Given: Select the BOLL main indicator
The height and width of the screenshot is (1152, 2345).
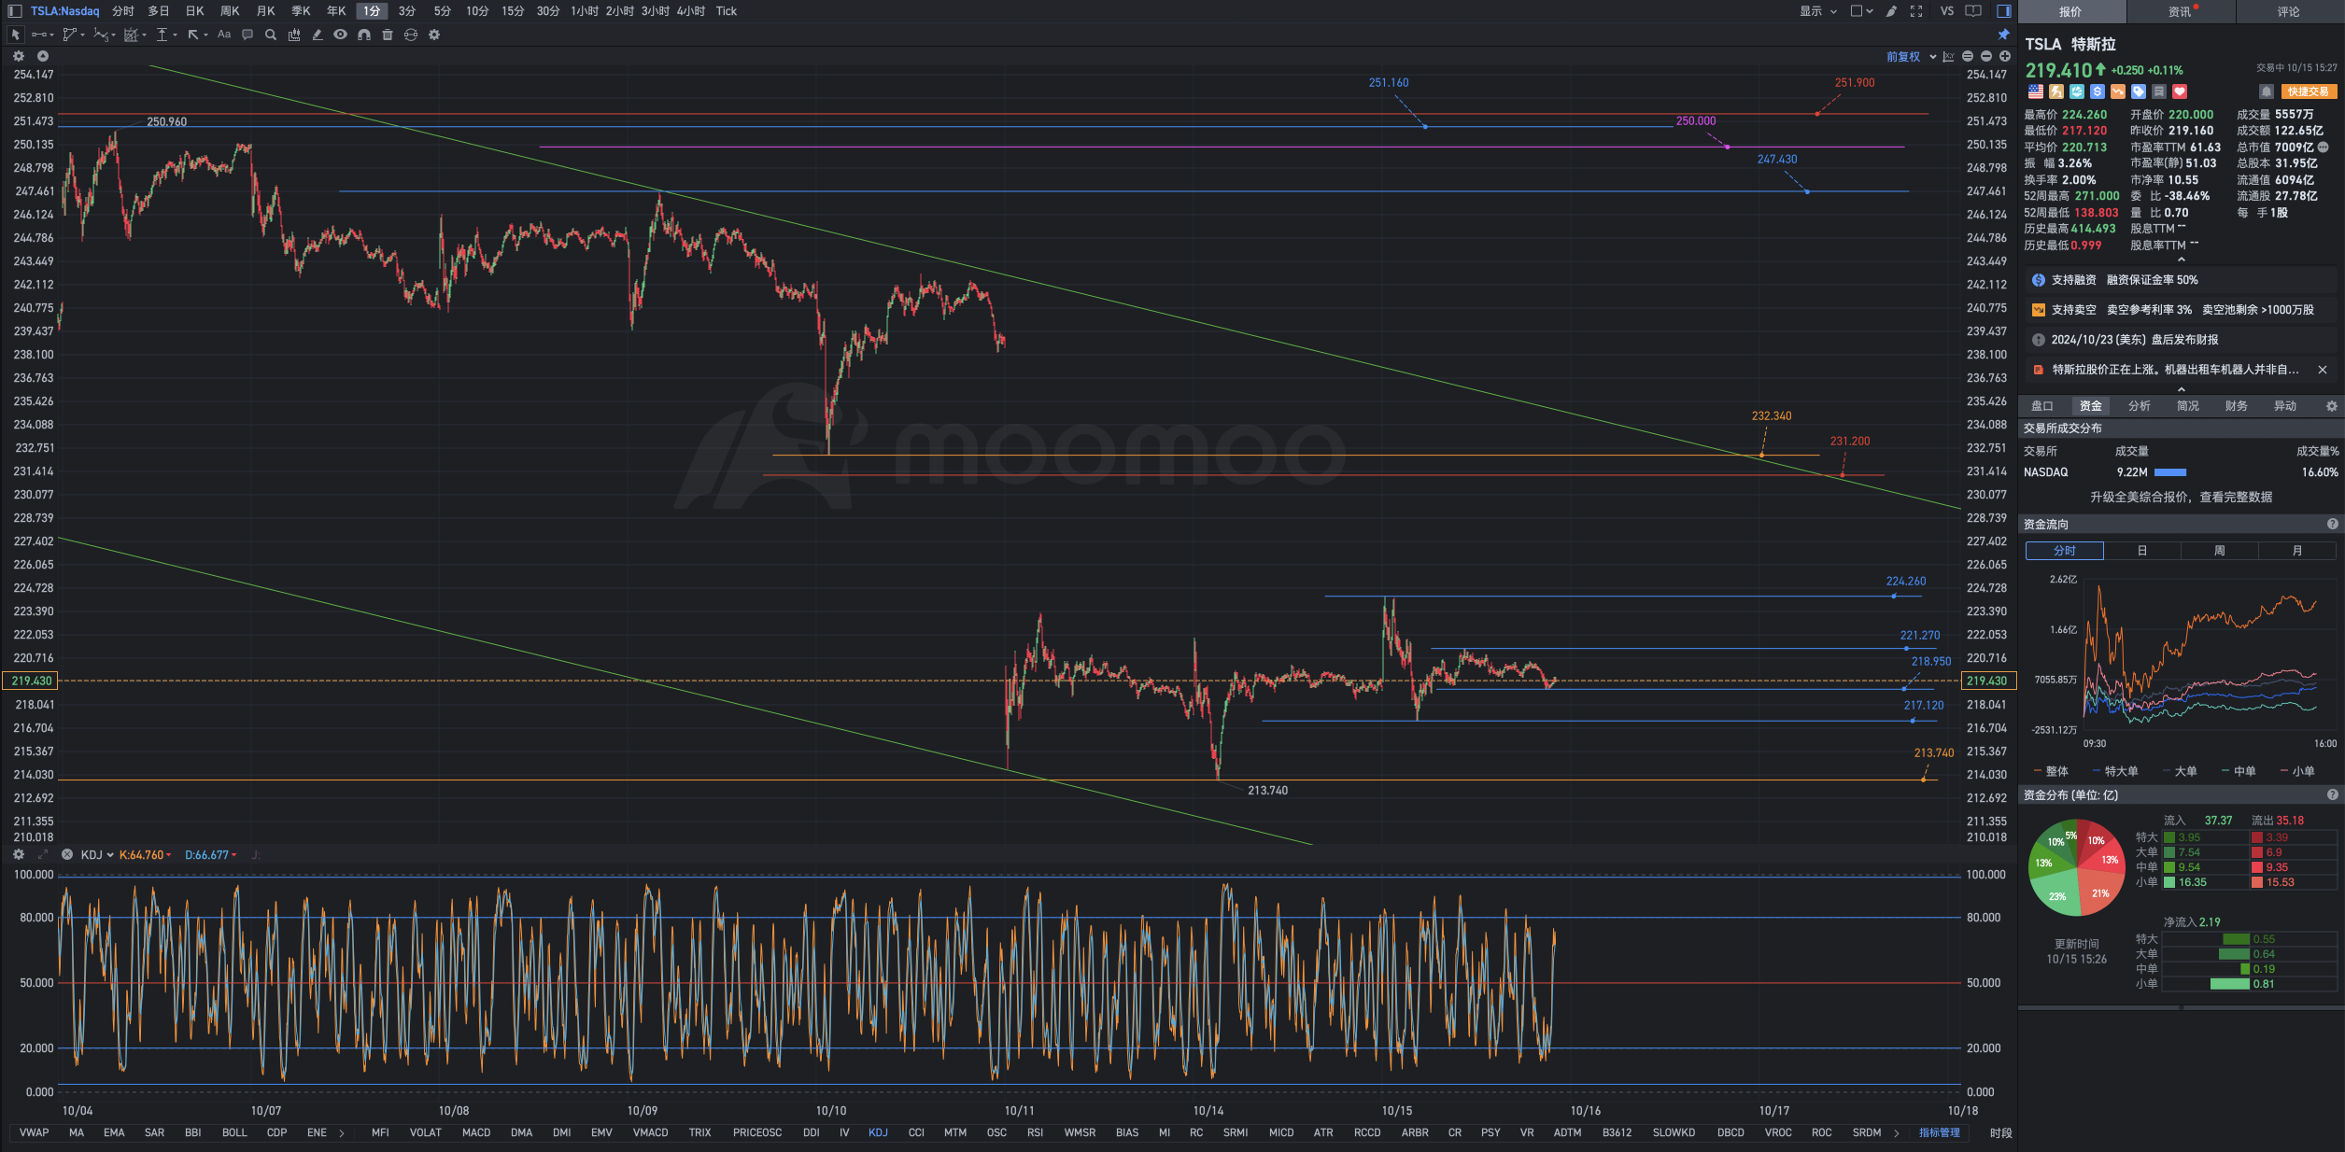Looking at the screenshot, I should (234, 1132).
